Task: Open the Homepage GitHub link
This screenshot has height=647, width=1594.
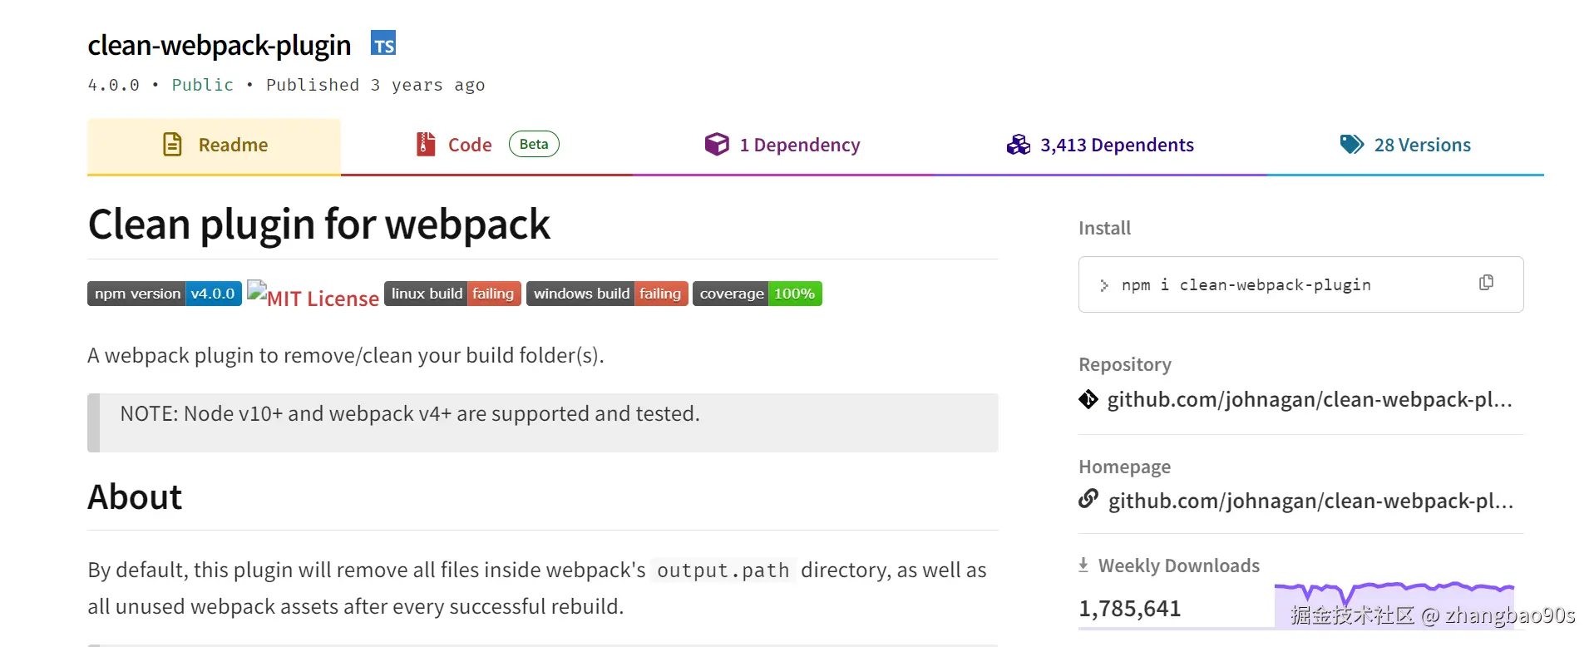Action: 1310,501
